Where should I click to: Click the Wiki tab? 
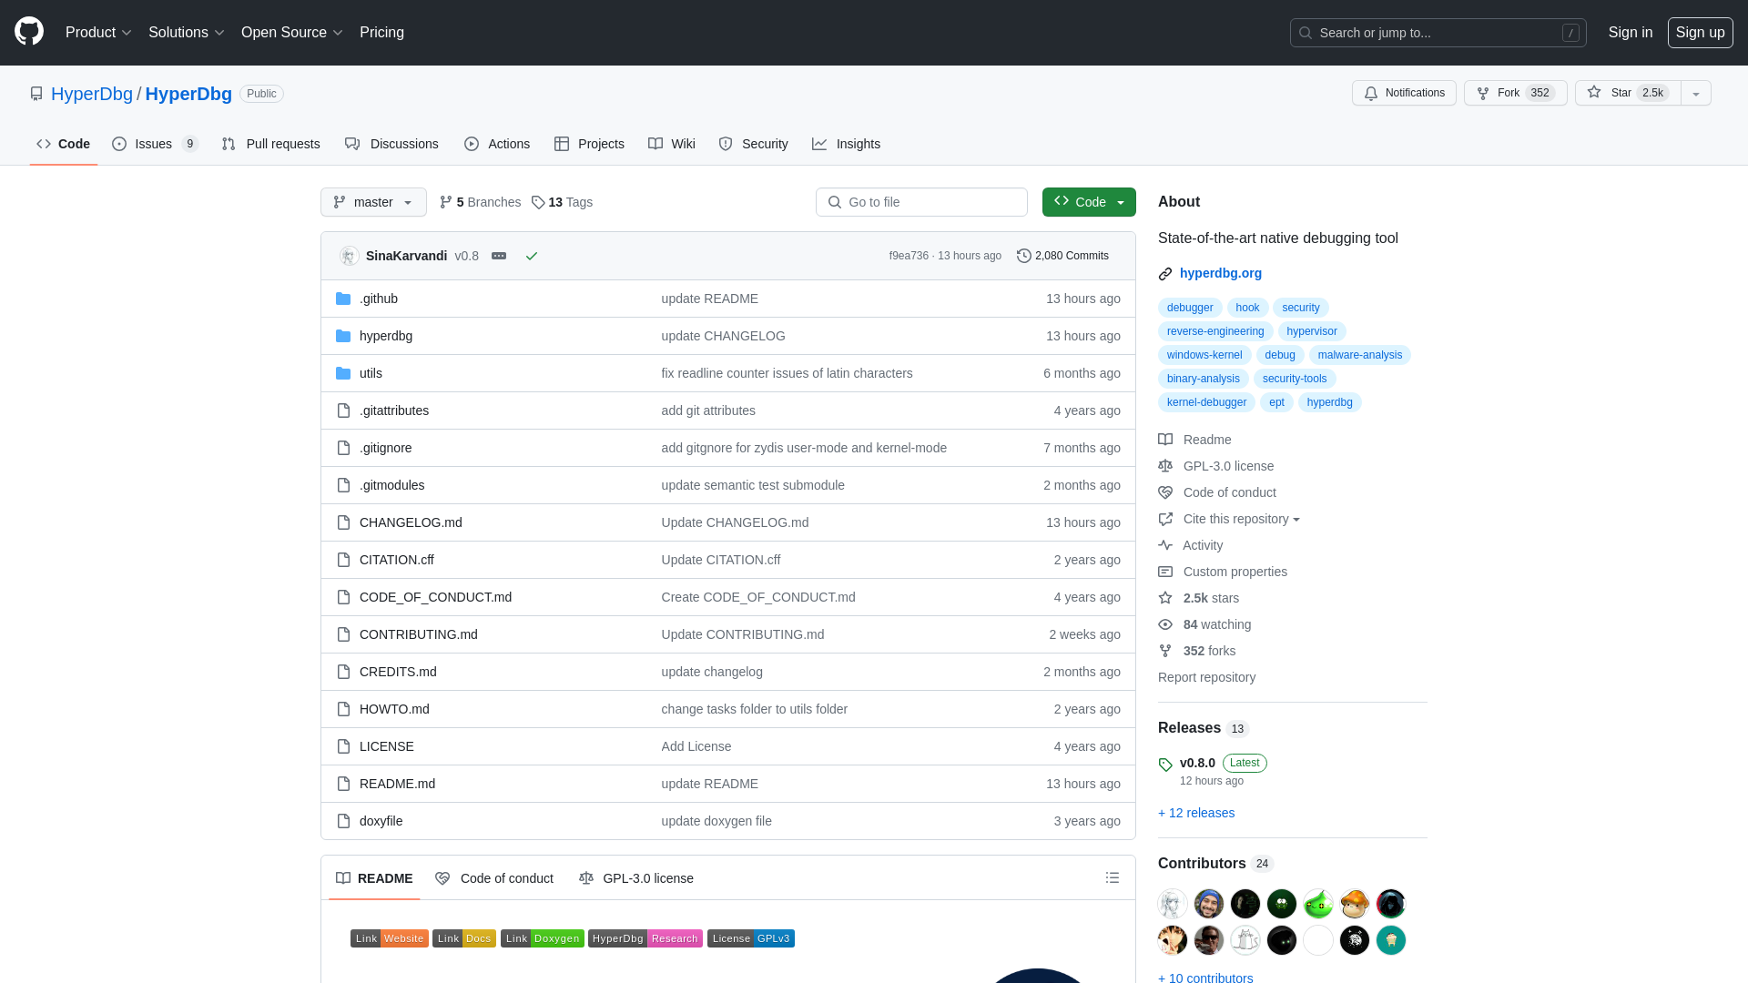click(671, 143)
